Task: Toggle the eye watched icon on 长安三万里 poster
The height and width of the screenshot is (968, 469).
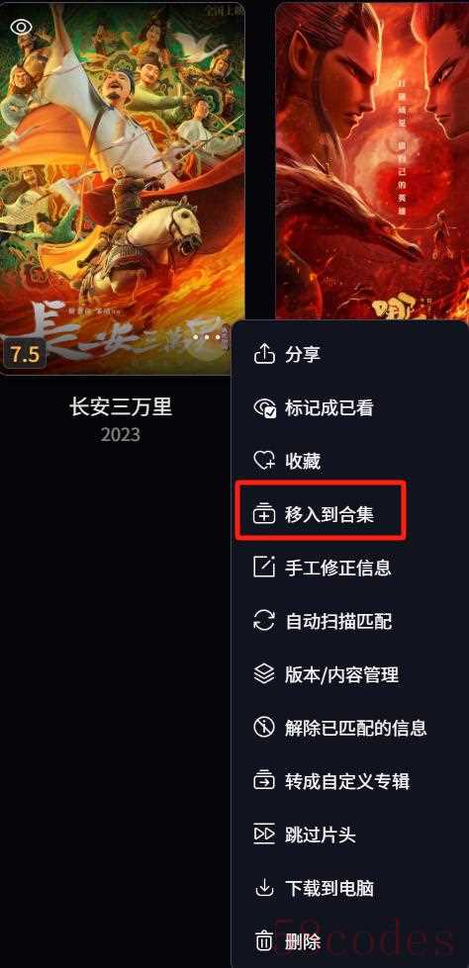Action: pos(22,27)
